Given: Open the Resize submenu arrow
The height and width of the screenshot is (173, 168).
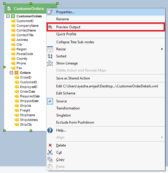Looking at the screenshot, I should pyautogui.click(x=162, y=49).
